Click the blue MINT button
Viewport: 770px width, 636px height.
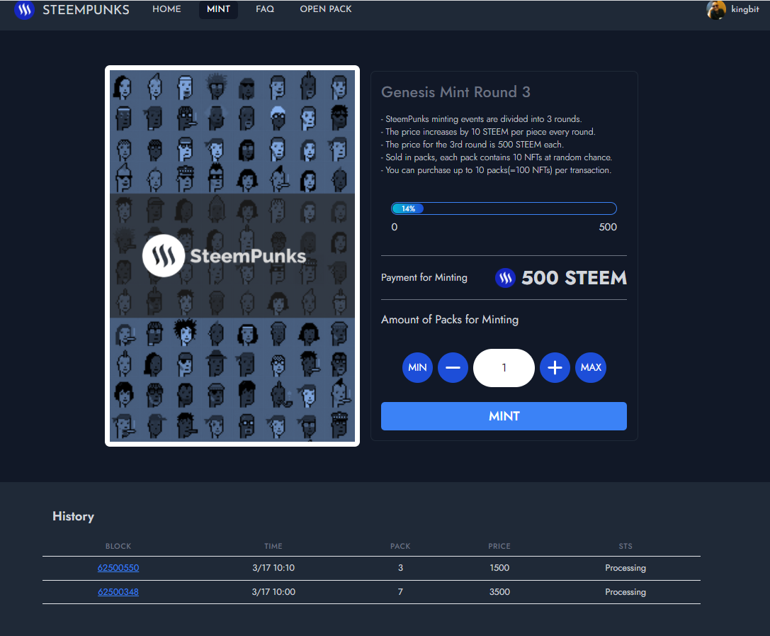click(x=504, y=416)
